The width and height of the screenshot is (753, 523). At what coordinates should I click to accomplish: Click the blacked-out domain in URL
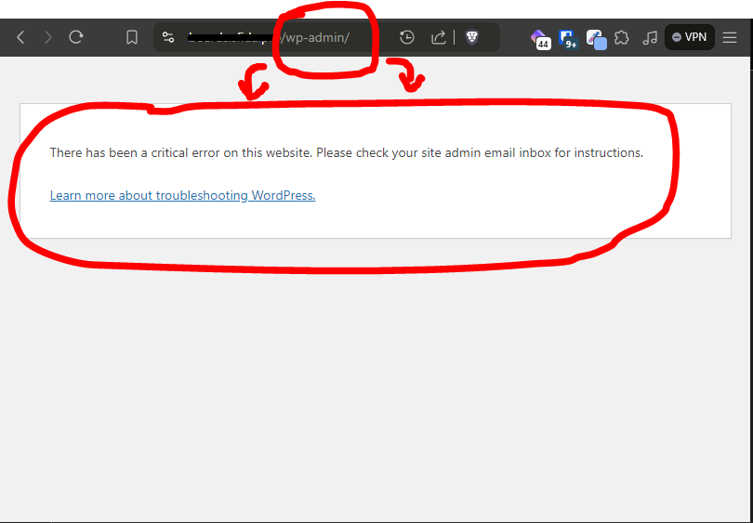[231, 37]
